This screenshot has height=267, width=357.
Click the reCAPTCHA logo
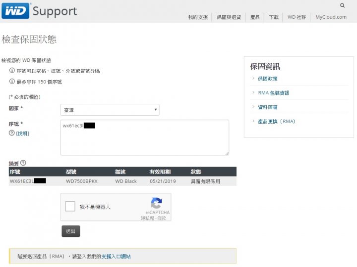(x=156, y=203)
